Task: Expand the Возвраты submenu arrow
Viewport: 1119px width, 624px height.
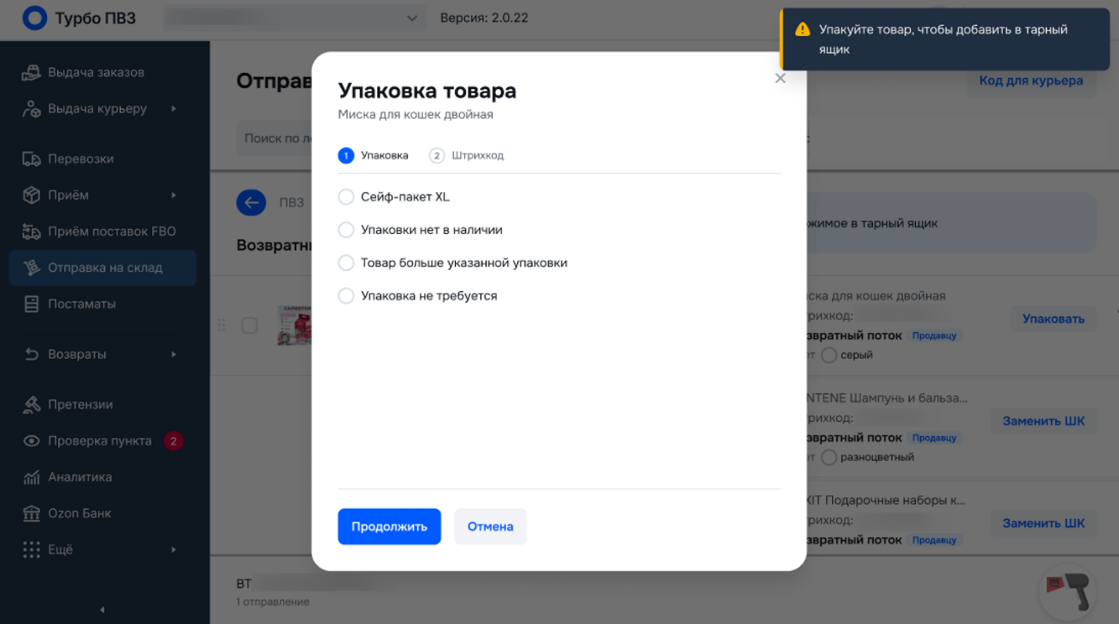Action: tap(174, 354)
